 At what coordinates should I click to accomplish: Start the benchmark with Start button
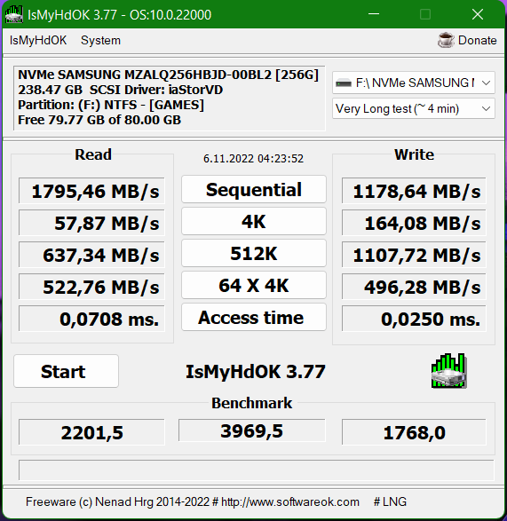pyautogui.click(x=67, y=371)
